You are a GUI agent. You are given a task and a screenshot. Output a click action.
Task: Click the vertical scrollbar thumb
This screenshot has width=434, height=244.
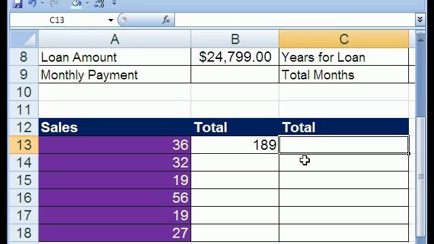[420, 176]
